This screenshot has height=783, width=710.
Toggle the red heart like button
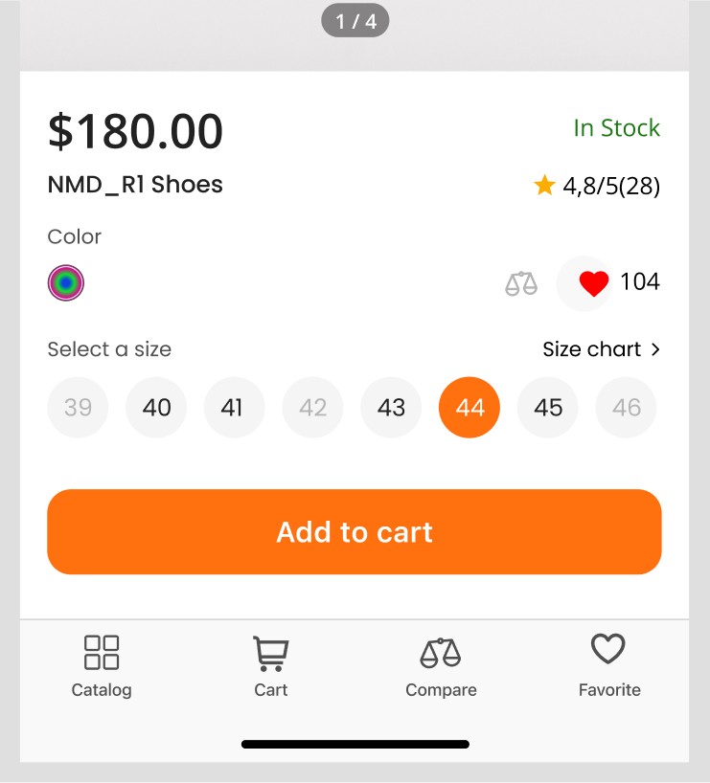(593, 283)
